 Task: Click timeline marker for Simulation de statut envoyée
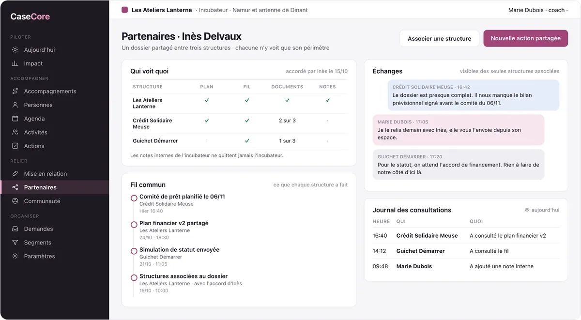(x=134, y=251)
